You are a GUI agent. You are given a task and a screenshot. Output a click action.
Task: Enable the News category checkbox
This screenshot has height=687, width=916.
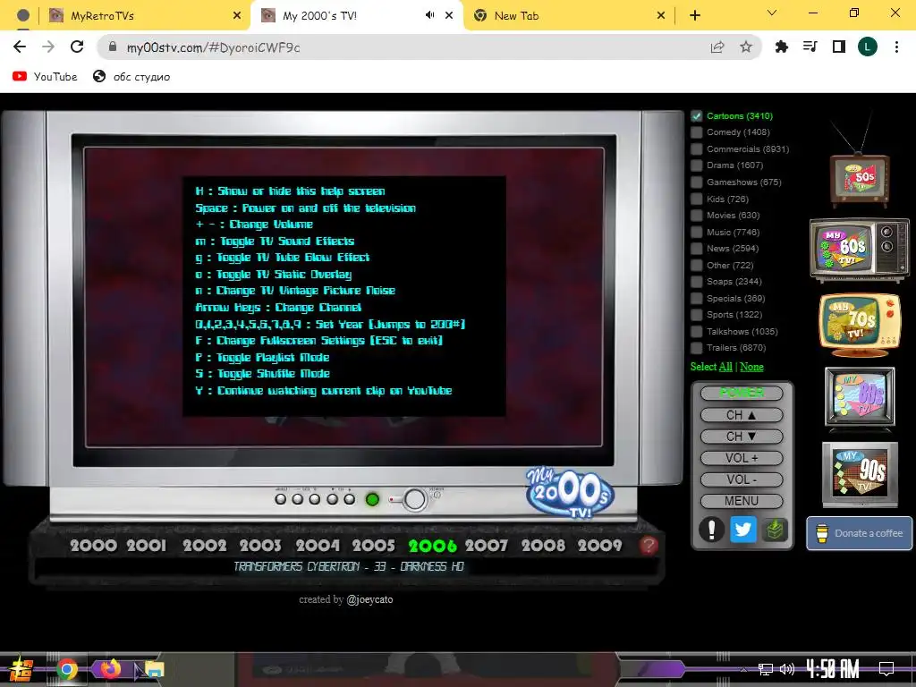pyautogui.click(x=696, y=249)
